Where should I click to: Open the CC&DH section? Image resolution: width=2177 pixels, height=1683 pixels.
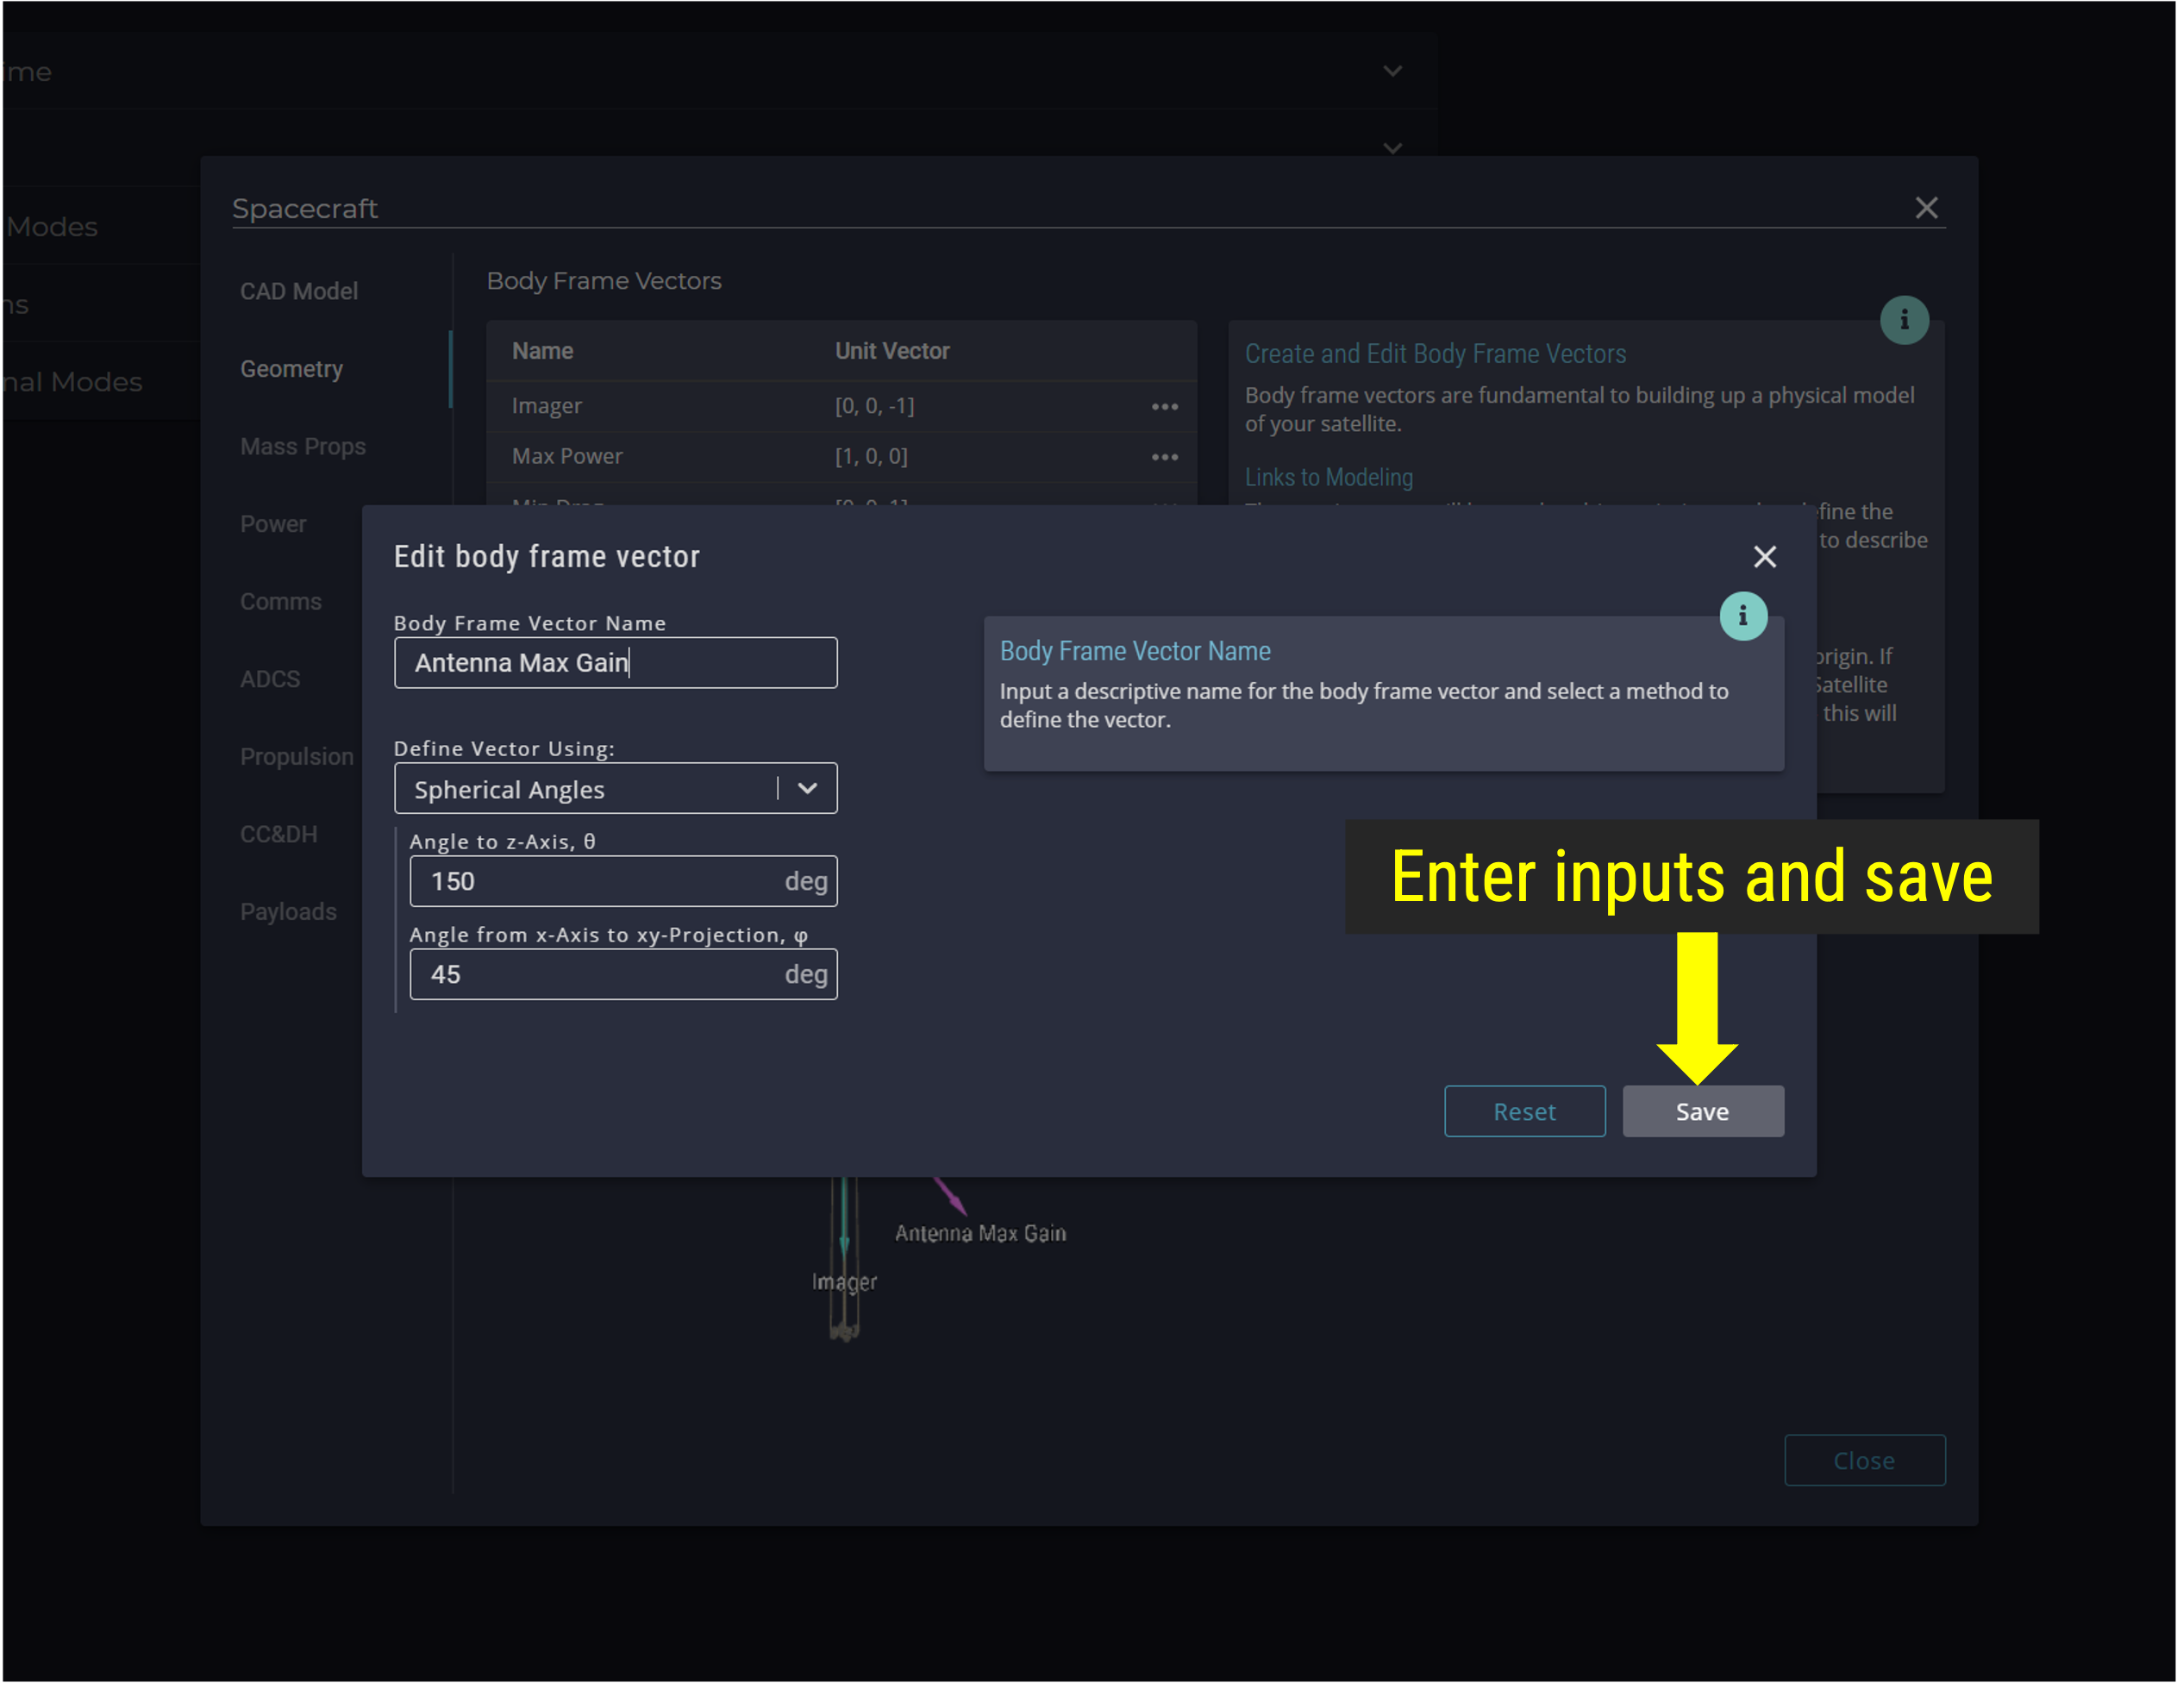[278, 834]
